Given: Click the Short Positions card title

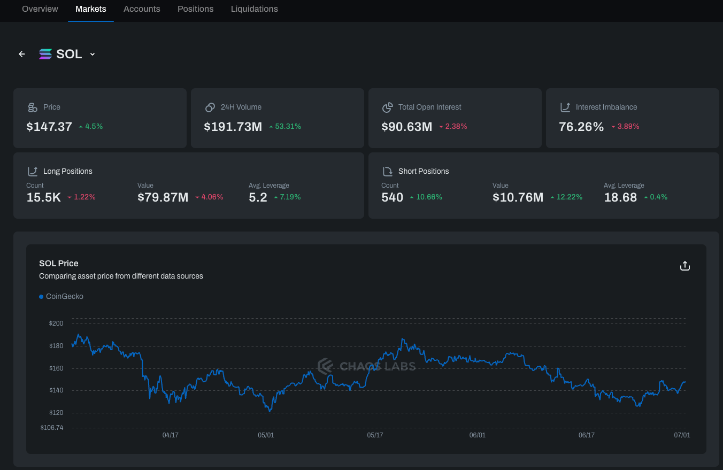Looking at the screenshot, I should tap(424, 172).
